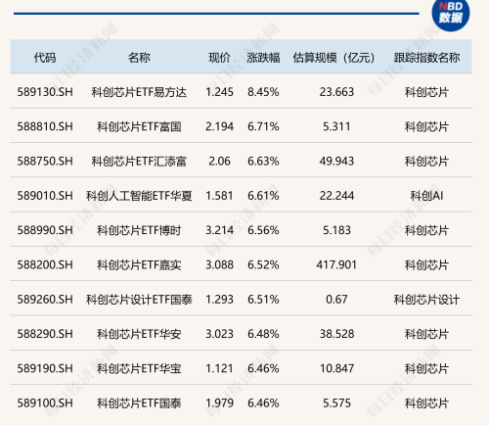Image resolution: width=489 pixels, height=426 pixels.
Task: Click code 588810.SH
Action: (45, 126)
